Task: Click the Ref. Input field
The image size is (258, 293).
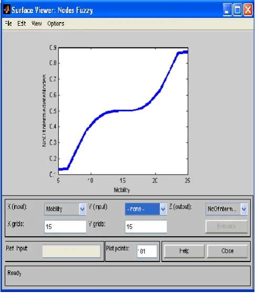Action: tap(71, 251)
